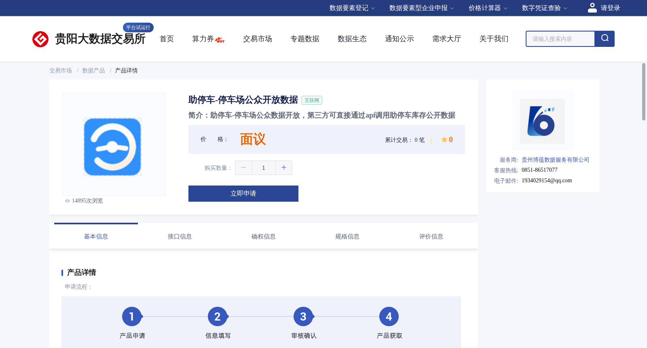Image resolution: width=647 pixels, height=348 pixels.
Task: Switch to the 规格信息 tab
Action: click(347, 236)
